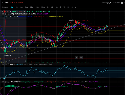Remove the RSI indicator with X icon
Screen dimensions: 125x95
click(3, 64)
